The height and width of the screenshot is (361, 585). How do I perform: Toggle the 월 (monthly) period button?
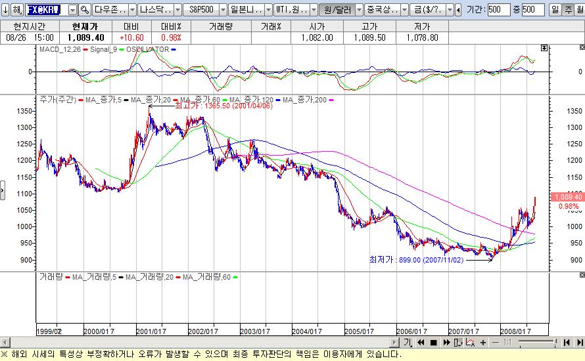tap(578, 10)
